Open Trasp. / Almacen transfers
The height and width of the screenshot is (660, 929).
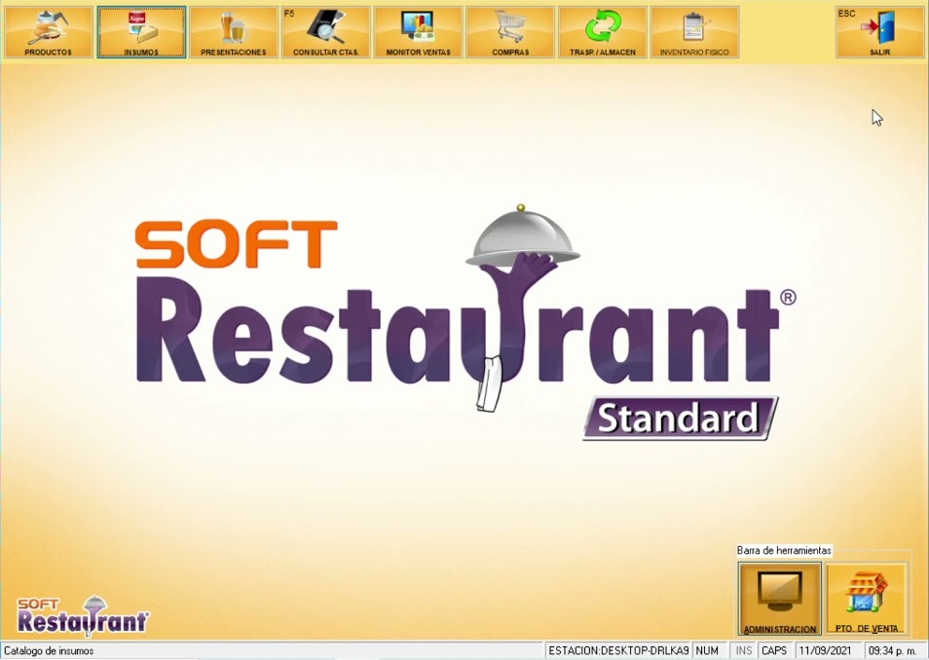(x=603, y=32)
